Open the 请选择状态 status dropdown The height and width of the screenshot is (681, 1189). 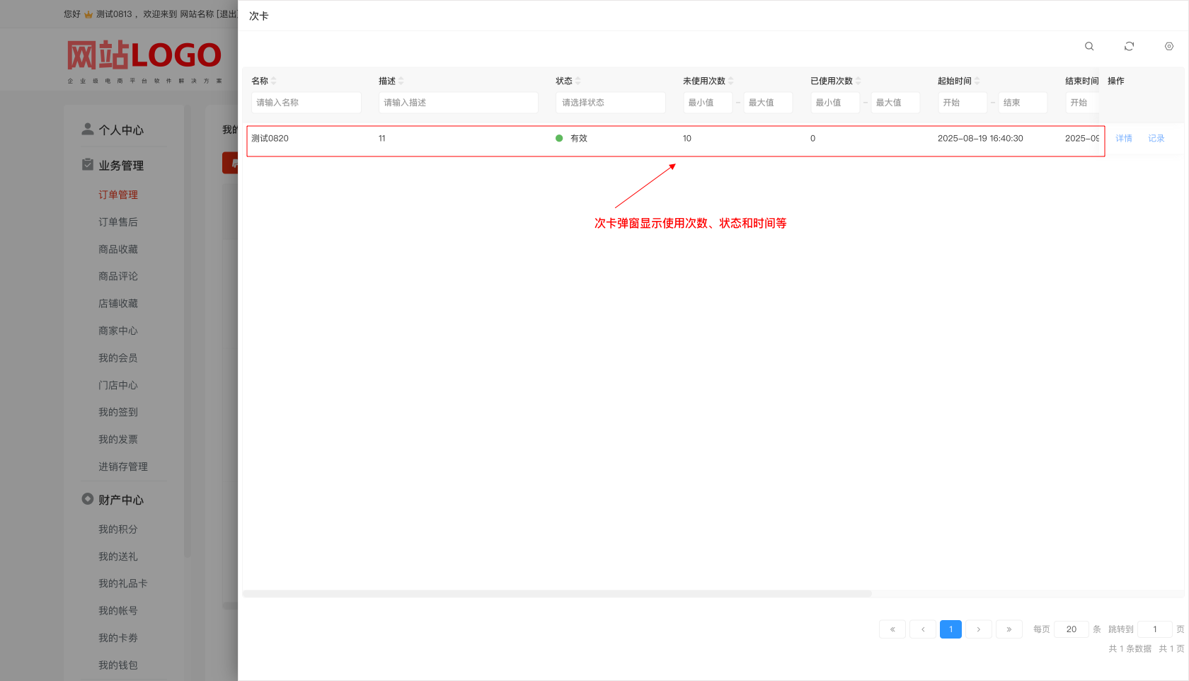[610, 103]
